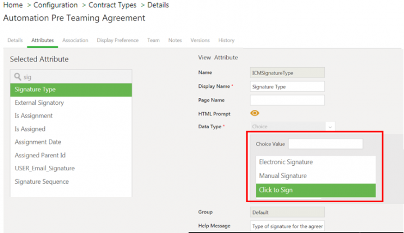
Task: Switch to the Notes tab
Action: click(x=175, y=40)
